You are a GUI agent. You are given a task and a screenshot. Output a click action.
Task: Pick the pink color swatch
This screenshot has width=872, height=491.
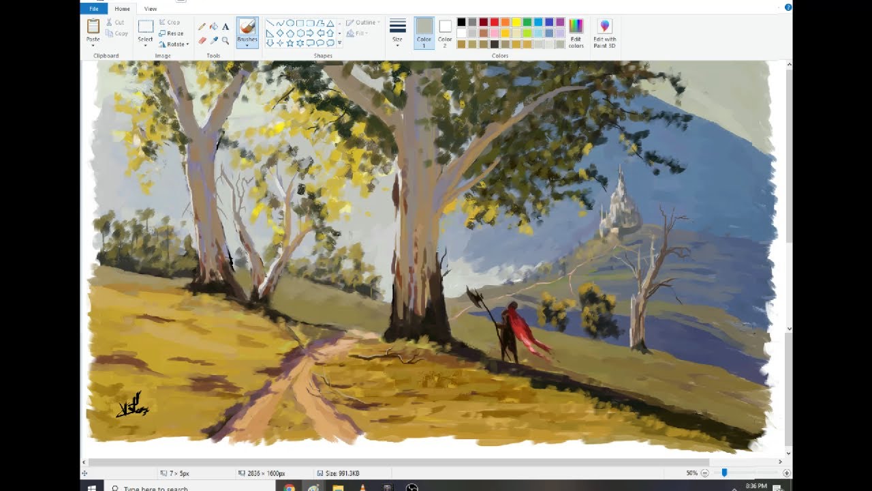pyautogui.click(x=495, y=33)
